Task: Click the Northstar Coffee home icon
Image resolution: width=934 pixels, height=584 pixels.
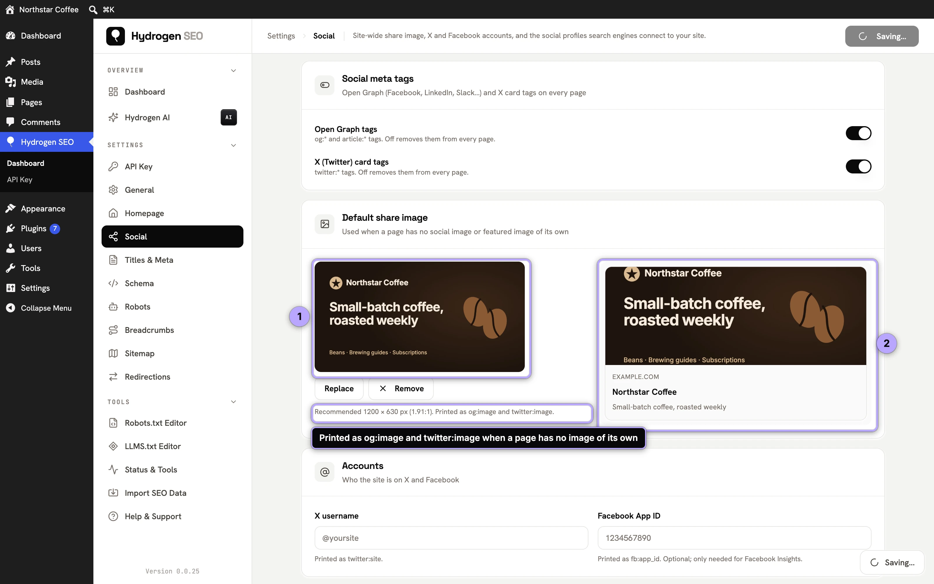Action: (10, 9)
